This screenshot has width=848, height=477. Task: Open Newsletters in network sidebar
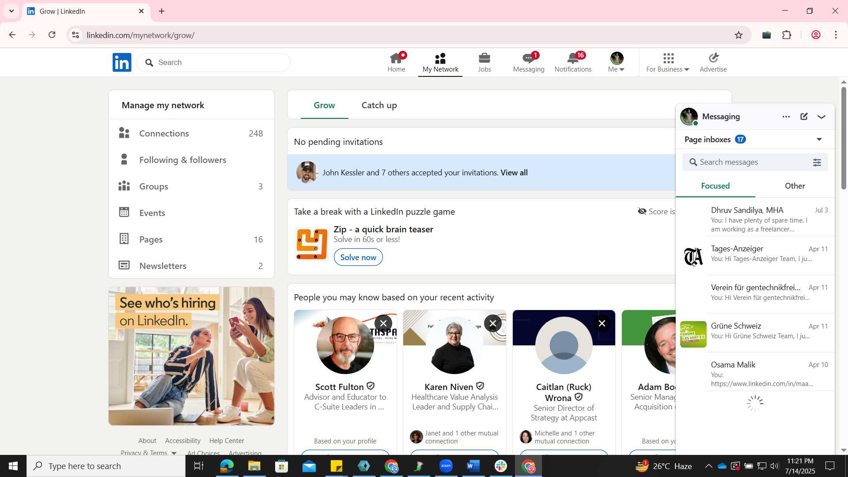[x=191, y=266]
